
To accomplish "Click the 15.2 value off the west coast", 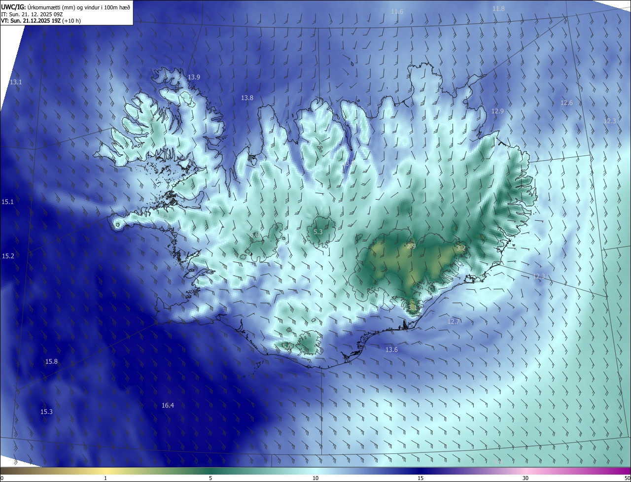I will (8, 256).
